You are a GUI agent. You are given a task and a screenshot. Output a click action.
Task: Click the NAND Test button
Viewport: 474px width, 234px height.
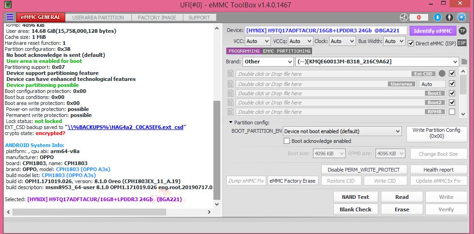(355, 197)
